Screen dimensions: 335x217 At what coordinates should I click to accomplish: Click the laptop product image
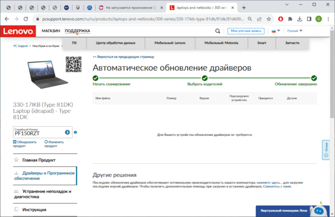click(x=47, y=74)
